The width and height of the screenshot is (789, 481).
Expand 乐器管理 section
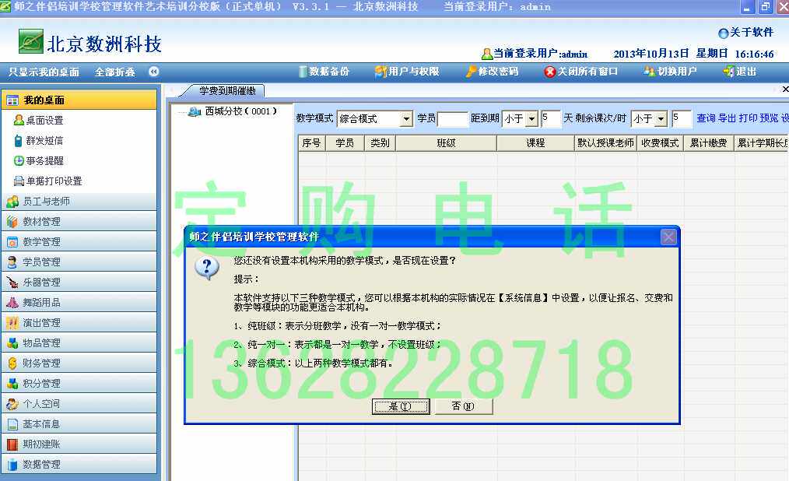79,282
